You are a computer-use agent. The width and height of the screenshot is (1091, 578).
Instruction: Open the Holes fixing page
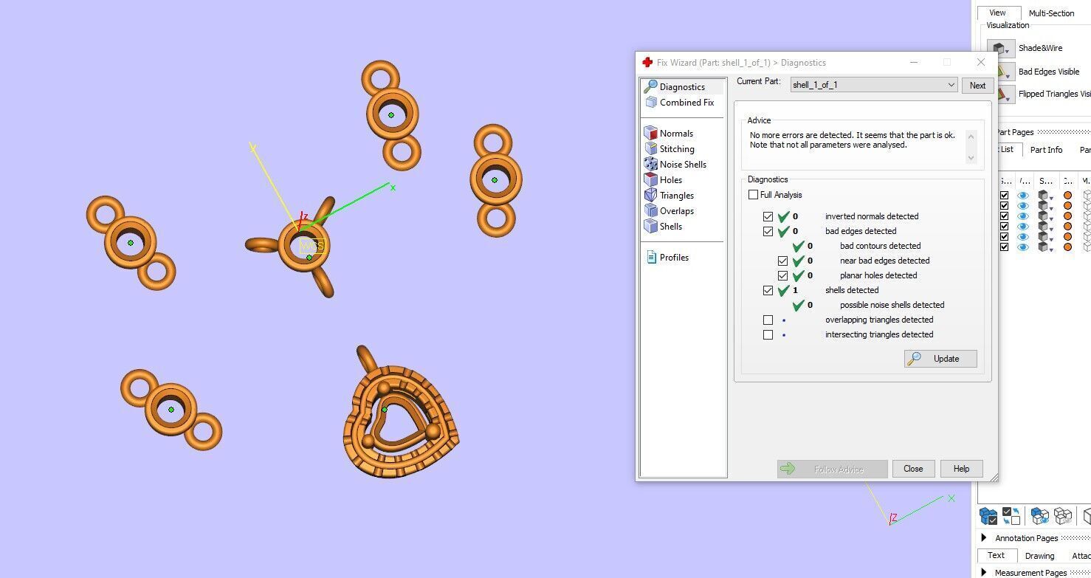coord(664,180)
